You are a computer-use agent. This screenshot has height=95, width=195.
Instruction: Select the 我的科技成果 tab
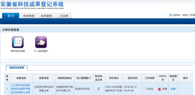coord(17,68)
